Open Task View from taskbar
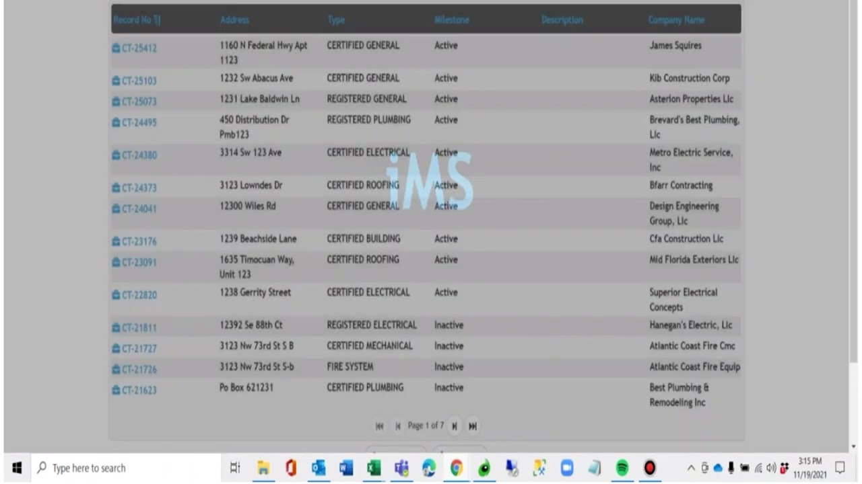Screen dimensions: 862x484 click(235, 468)
